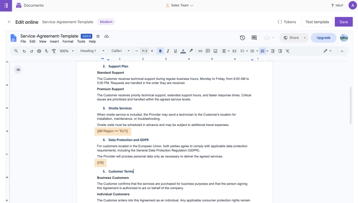Click the Upgrade button
Image resolution: width=358 pixels, height=203 pixels.
(323, 38)
